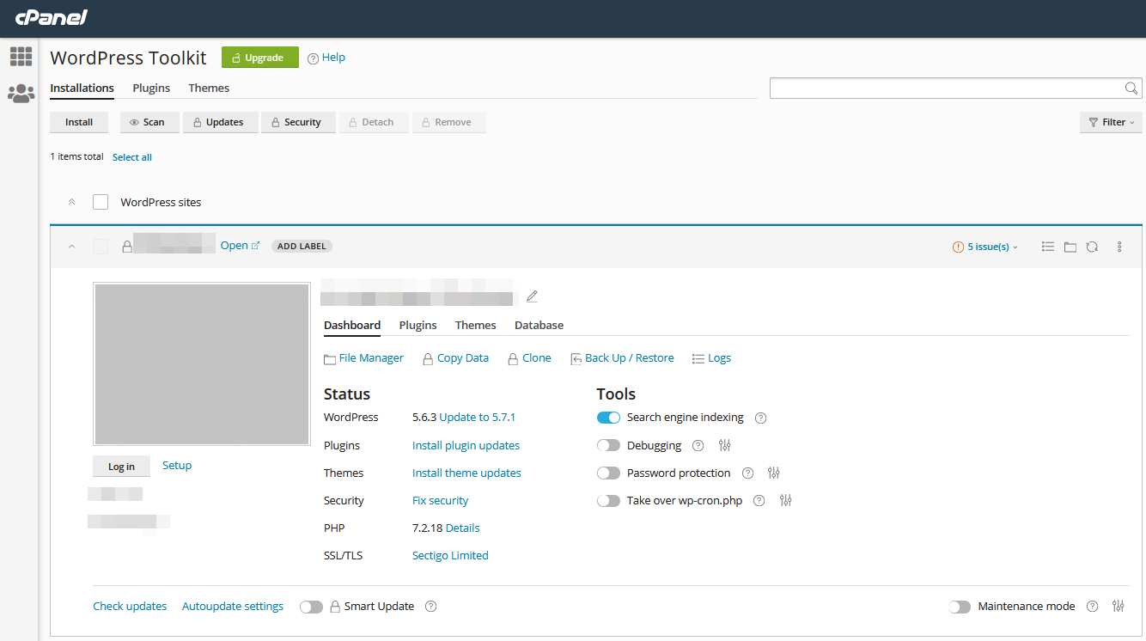Click help icon next to Take over wp-cron.php

pos(759,501)
